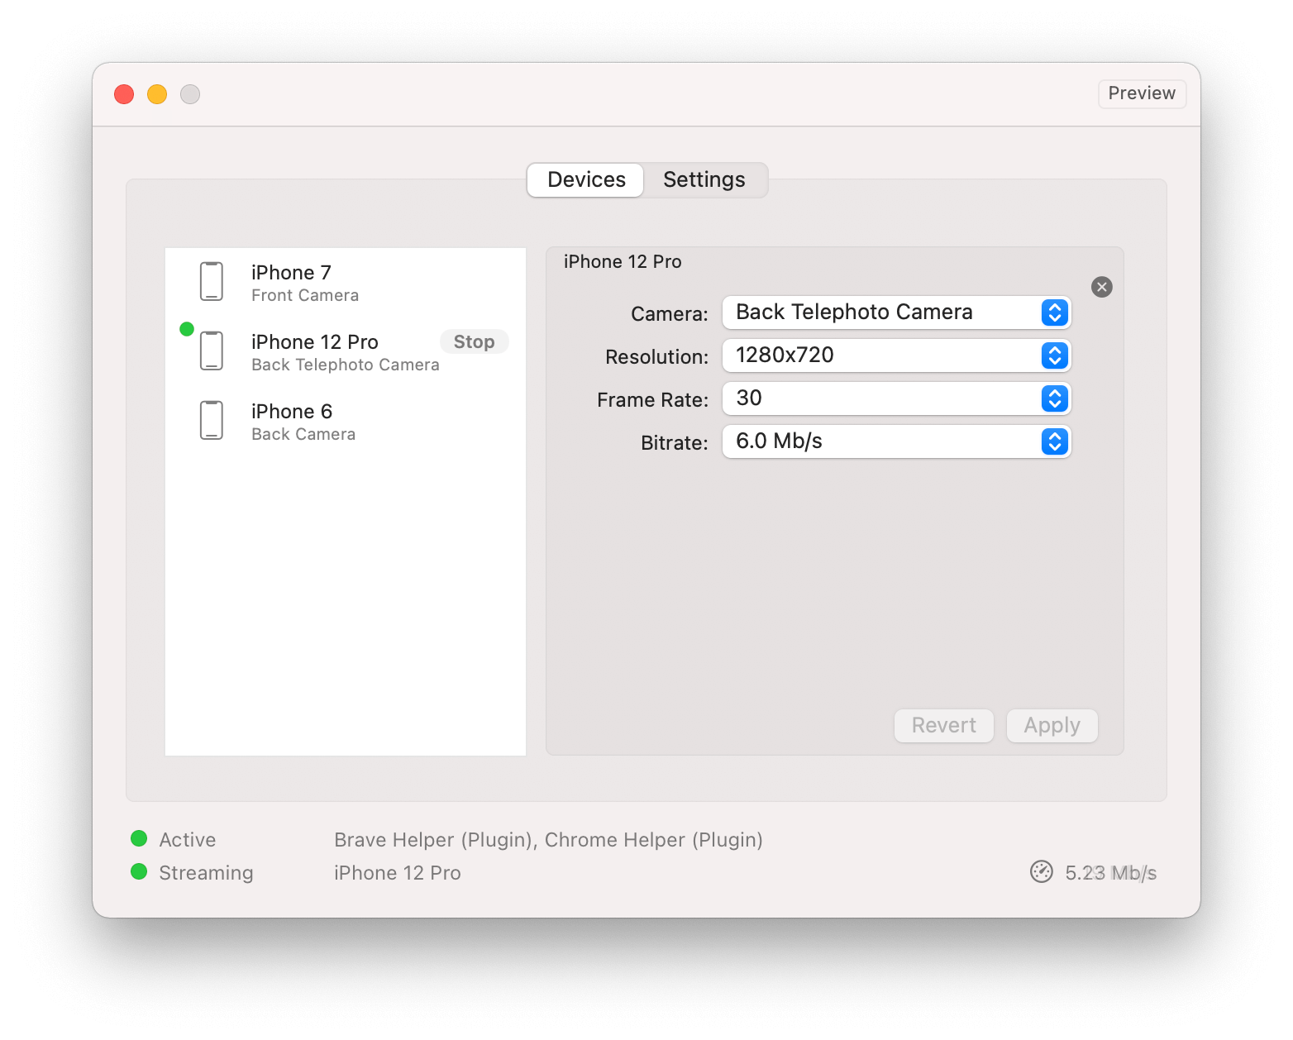Open the Resolution dropdown
This screenshot has height=1040, width=1293.
pyautogui.click(x=896, y=355)
